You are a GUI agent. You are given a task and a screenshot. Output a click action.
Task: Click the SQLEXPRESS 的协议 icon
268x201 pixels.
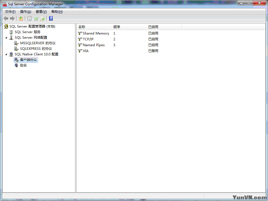(16, 49)
